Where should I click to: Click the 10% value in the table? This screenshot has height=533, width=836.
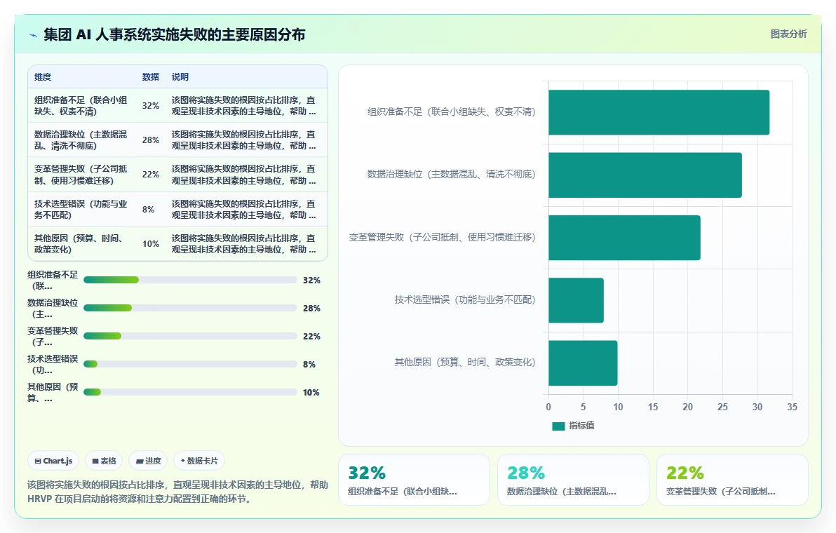click(x=151, y=244)
